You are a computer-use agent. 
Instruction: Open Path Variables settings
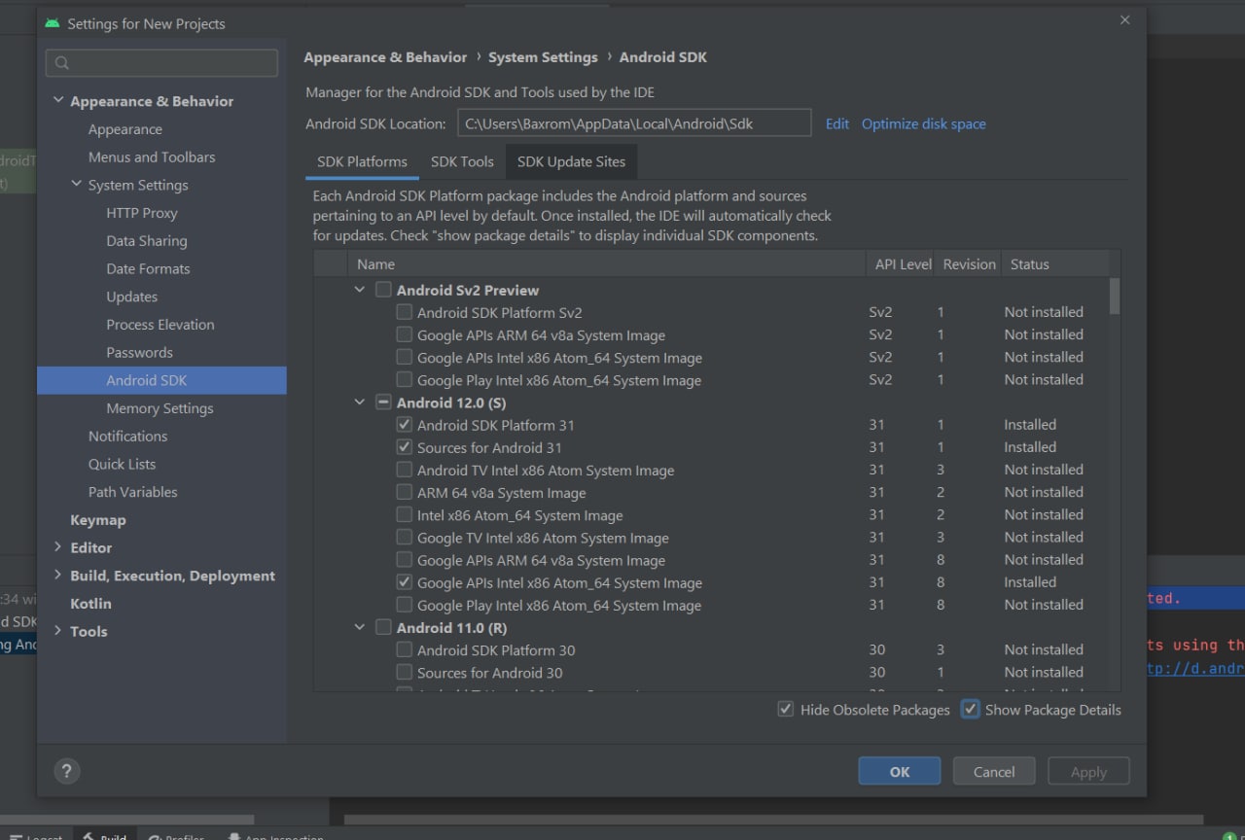(132, 492)
